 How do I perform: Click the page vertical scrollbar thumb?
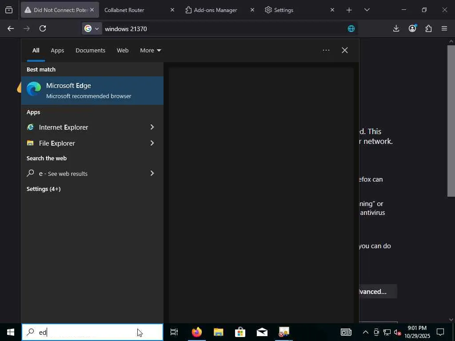pos(451,120)
